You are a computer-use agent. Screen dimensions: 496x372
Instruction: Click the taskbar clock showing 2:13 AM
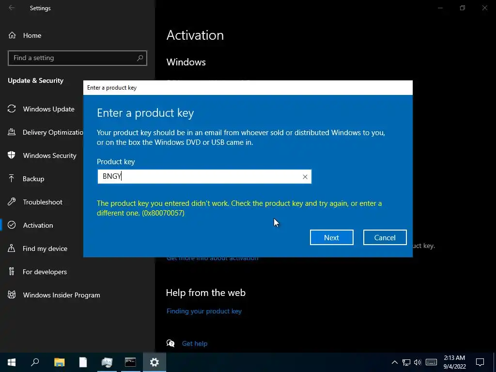(x=454, y=362)
